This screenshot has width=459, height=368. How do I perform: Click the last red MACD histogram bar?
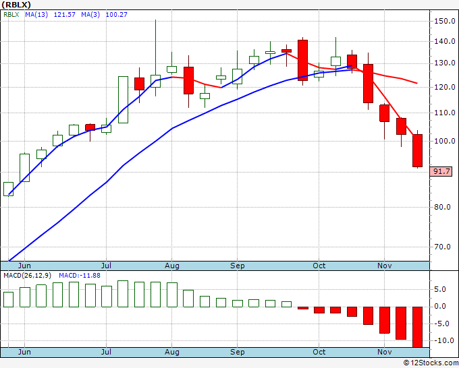tap(417, 327)
